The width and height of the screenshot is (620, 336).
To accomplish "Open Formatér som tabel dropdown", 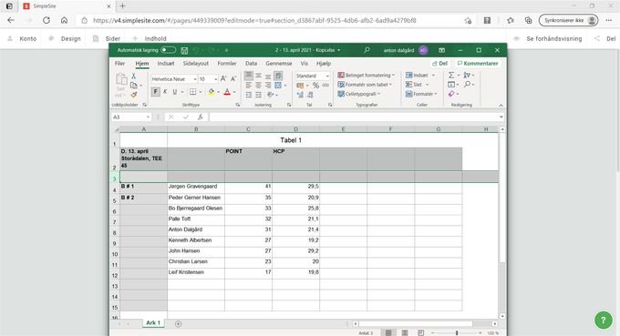I will click(365, 85).
